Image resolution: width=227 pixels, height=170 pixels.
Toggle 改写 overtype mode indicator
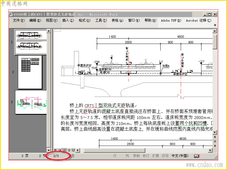165,156
